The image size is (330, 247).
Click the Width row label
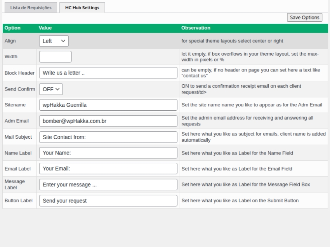pyautogui.click(x=11, y=57)
